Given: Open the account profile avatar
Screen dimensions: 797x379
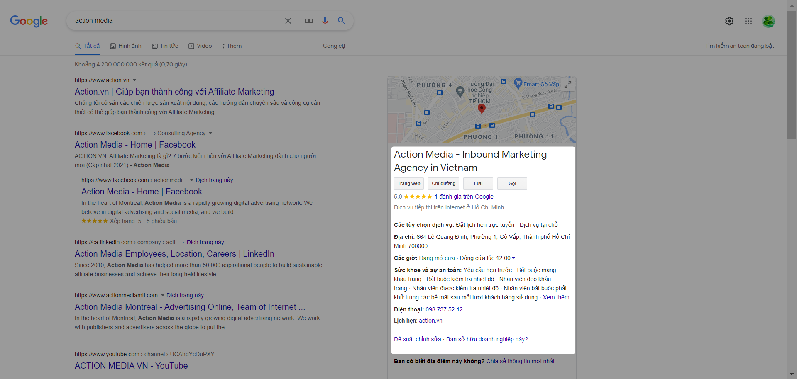Looking at the screenshot, I should [x=769, y=21].
